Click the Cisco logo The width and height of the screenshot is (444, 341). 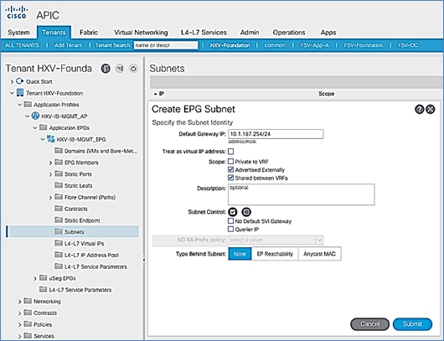tap(17, 13)
